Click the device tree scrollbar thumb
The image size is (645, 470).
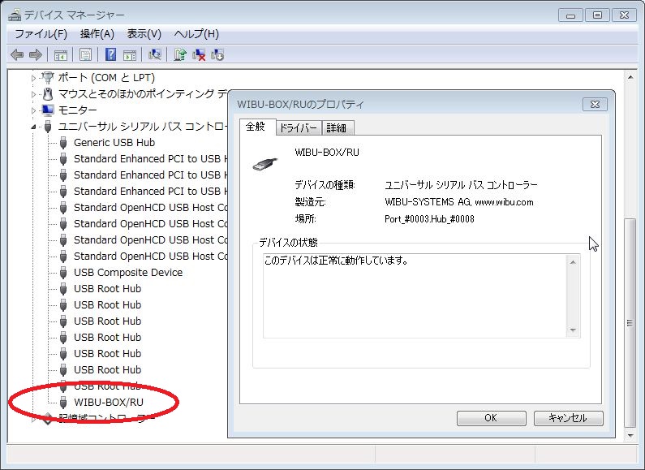630,322
